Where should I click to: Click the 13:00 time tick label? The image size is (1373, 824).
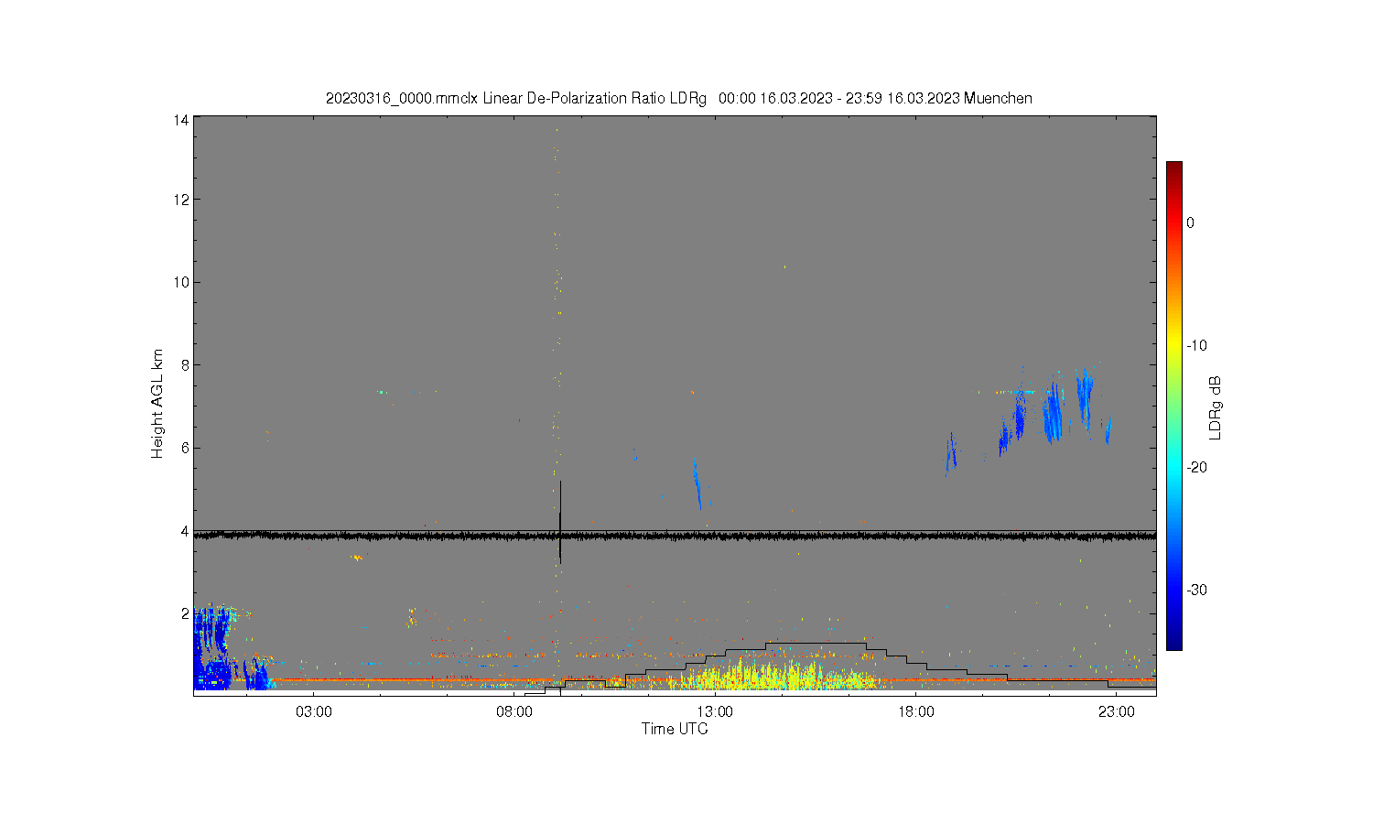pyautogui.click(x=715, y=711)
